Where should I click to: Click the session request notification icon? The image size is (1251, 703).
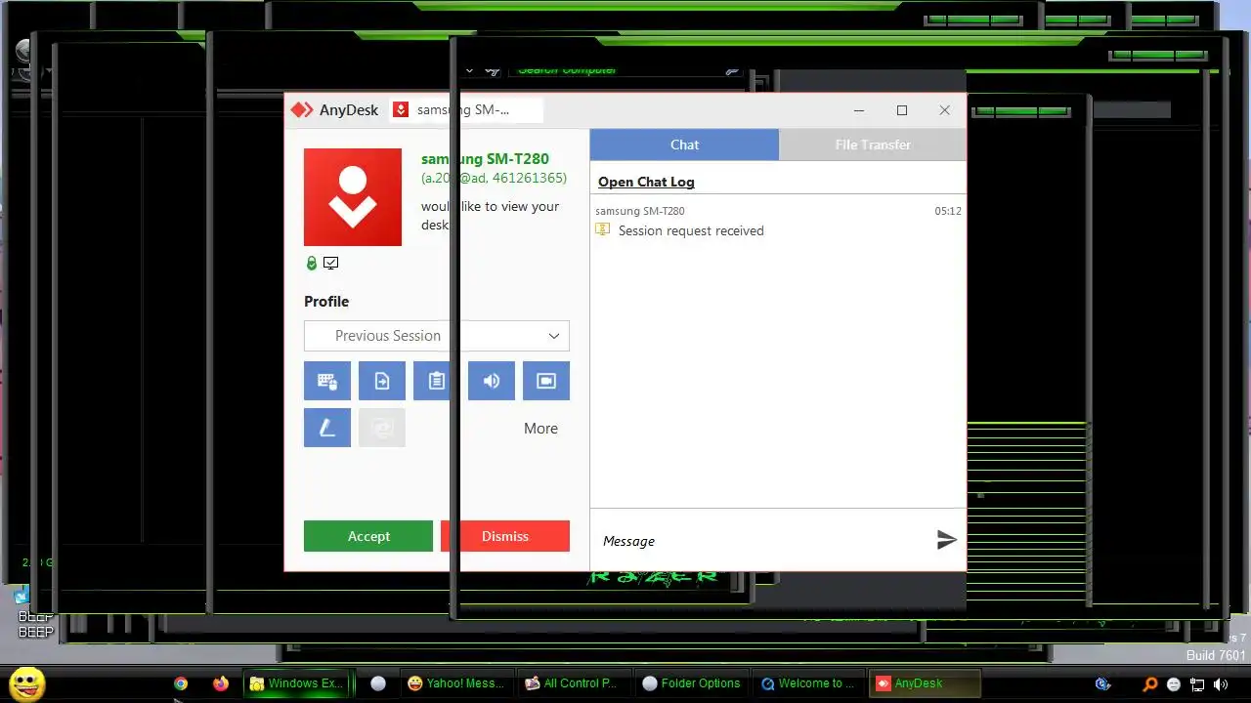603,230
